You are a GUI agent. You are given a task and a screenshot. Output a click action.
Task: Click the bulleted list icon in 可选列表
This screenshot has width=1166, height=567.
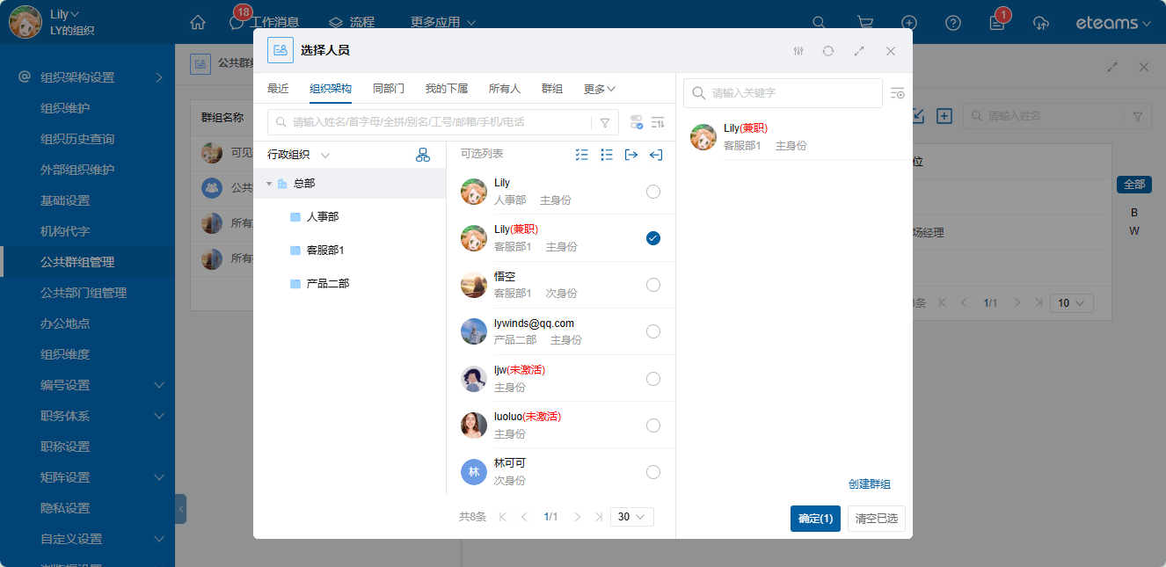pyautogui.click(x=606, y=155)
